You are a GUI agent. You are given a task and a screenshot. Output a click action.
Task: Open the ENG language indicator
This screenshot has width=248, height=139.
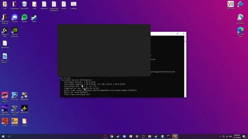pyautogui.click(x=231, y=136)
